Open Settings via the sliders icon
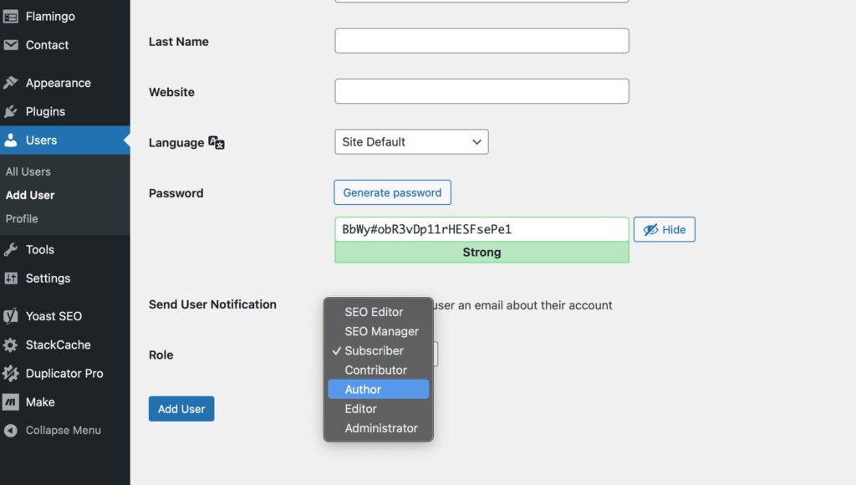The width and height of the screenshot is (856, 485). pos(10,278)
